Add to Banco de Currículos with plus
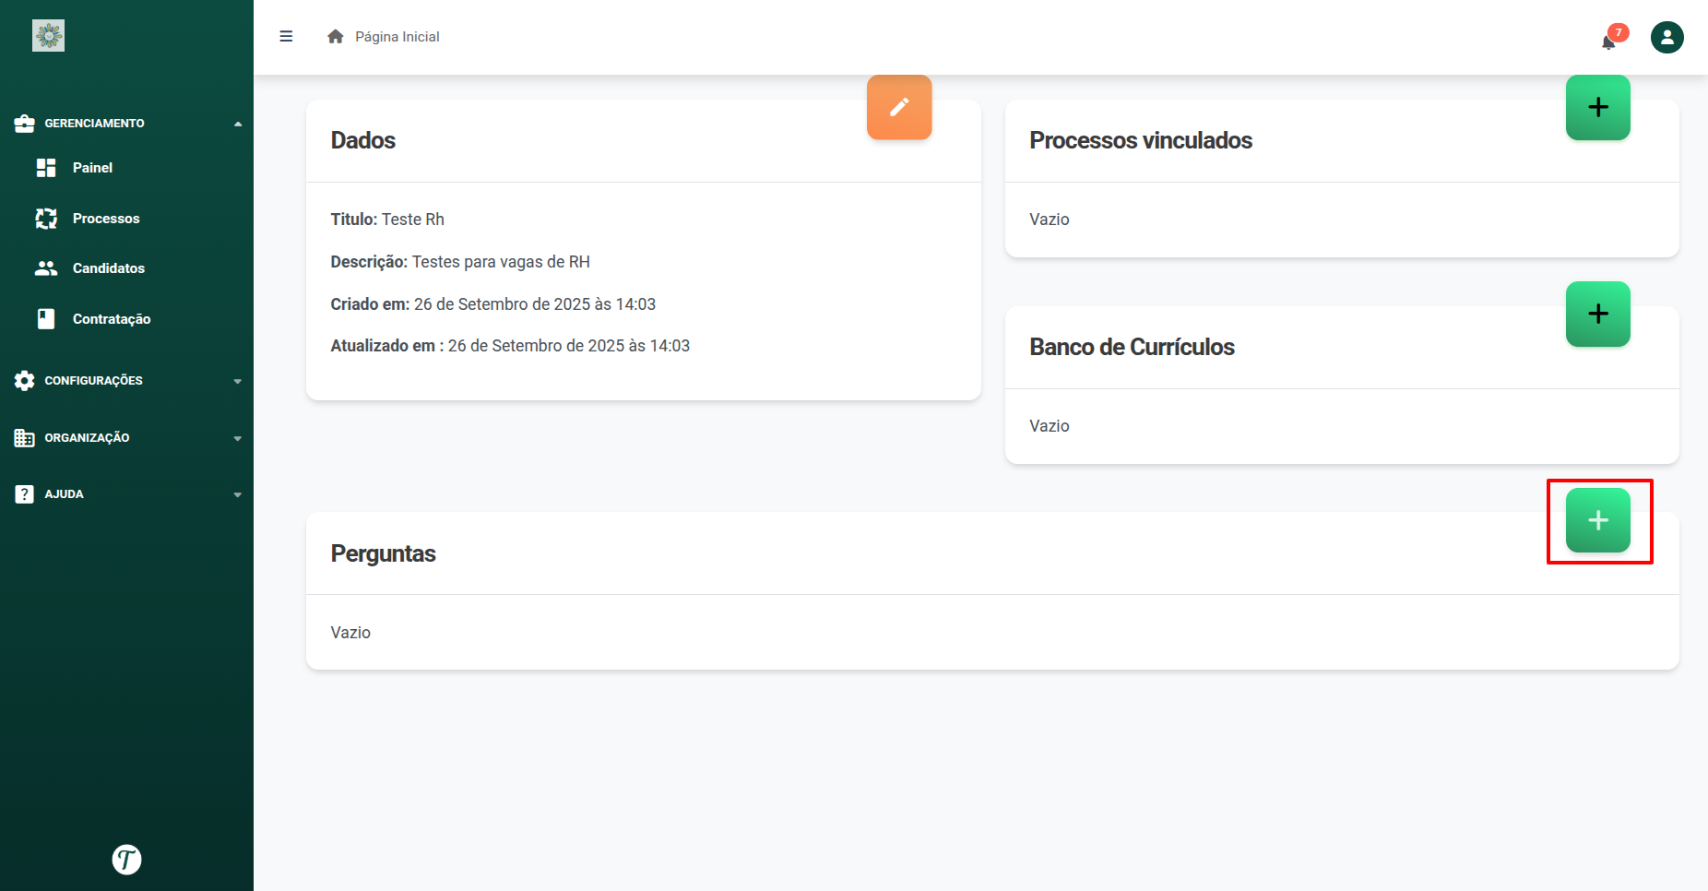Viewport: 1708px width, 891px height. click(1597, 315)
